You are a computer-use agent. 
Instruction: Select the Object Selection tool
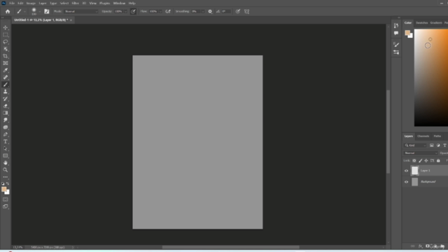(6, 49)
